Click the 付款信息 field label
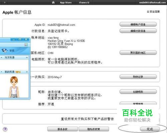 click(x=38, y=31)
